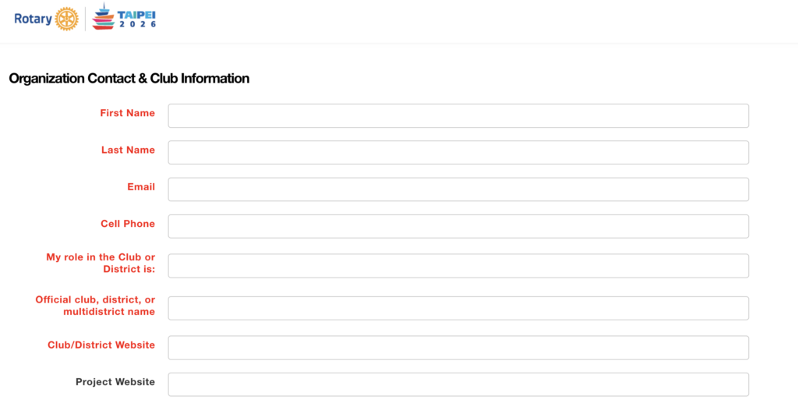
Task: Click the official club name input box
Action: tap(458, 308)
